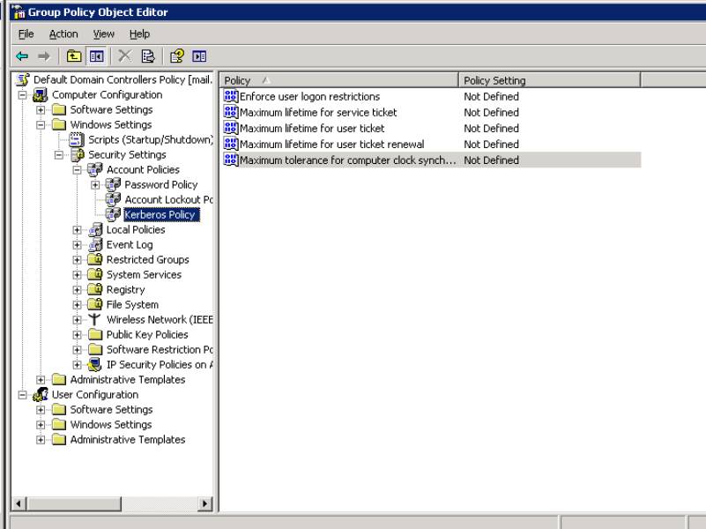Click the Group Policy Object Editor title icon

pyautogui.click(x=19, y=12)
